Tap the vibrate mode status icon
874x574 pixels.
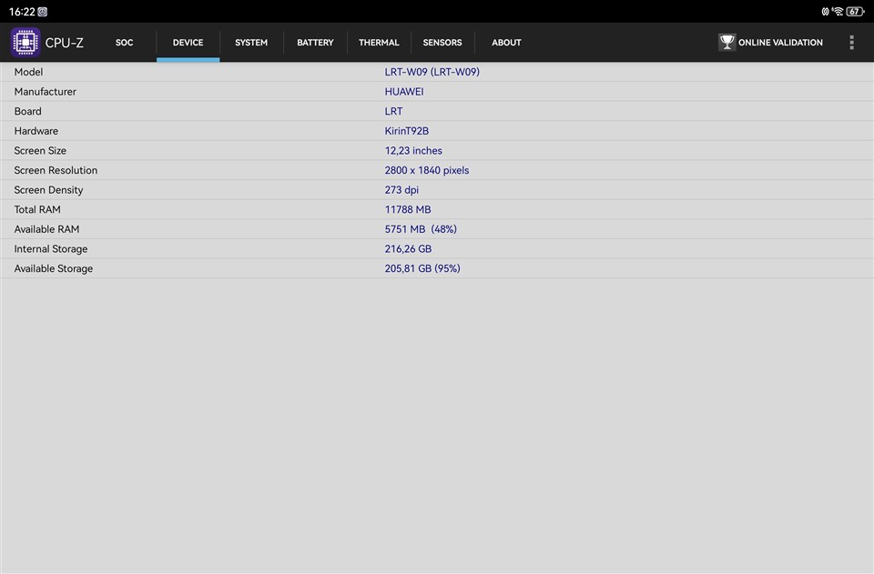tap(825, 12)
